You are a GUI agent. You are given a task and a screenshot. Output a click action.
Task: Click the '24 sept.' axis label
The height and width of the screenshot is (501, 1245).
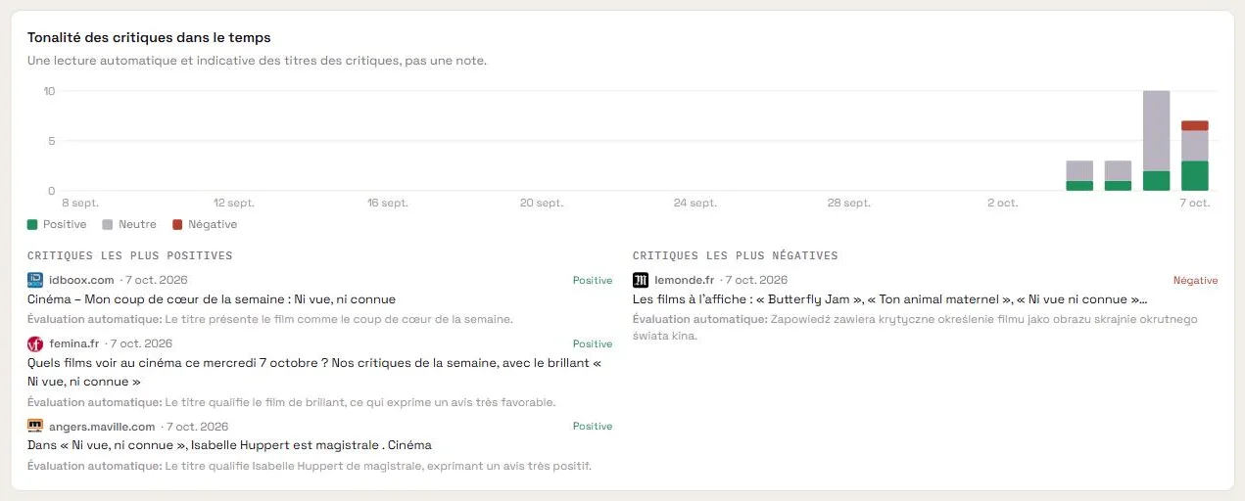pyautogui.click(x=695, y=203)
